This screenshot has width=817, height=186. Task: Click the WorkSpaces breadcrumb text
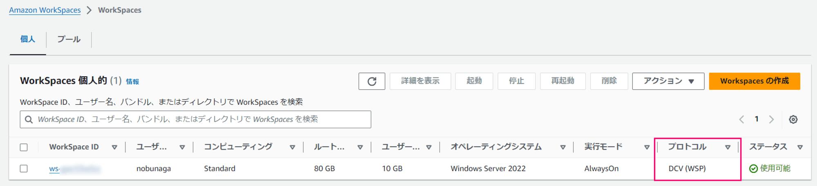(120, 10)
